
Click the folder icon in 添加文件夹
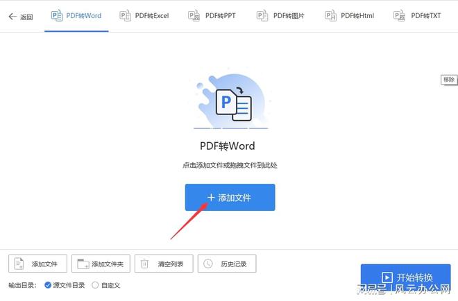[83, 264]
